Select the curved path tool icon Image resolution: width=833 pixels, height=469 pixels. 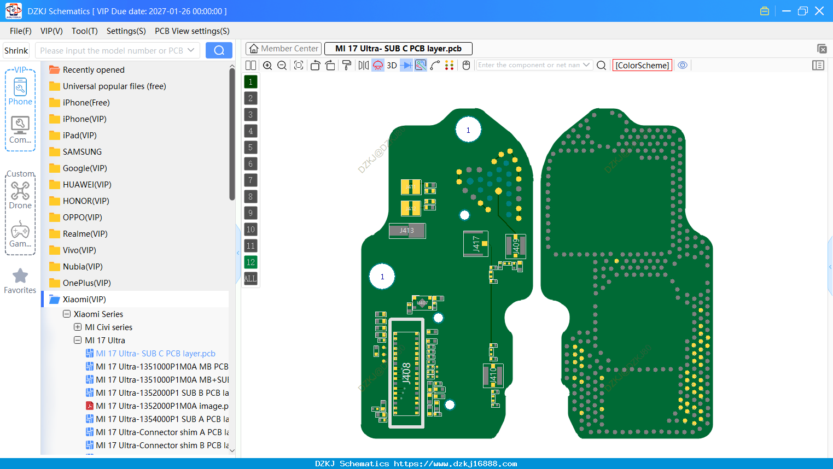435,65
